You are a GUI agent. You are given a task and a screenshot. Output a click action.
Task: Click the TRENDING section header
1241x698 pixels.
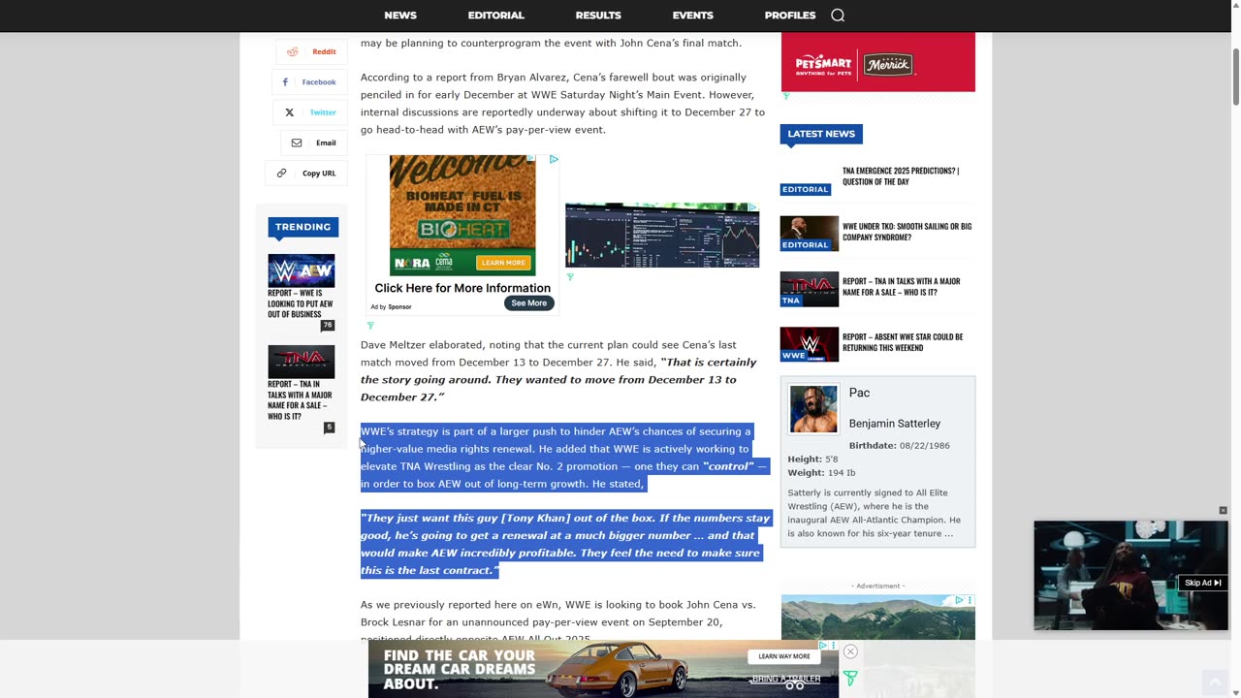pyautogui.click(x=302, y=227)
